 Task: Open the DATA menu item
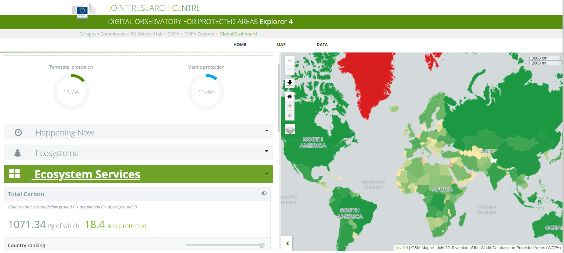(x=322, y=45)
